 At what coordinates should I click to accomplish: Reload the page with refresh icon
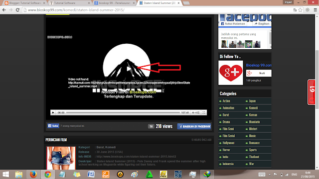click(x=18, y=10)
